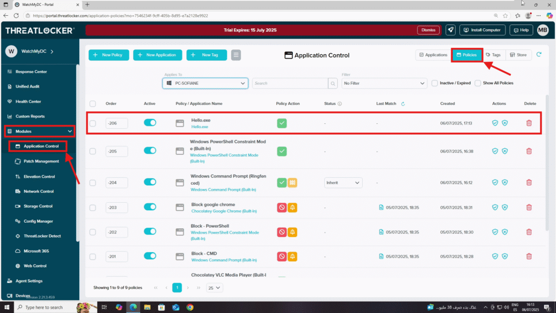Click the Install Computer button
The width and height of the screenshot is (556, 313).
coord(482,30)
